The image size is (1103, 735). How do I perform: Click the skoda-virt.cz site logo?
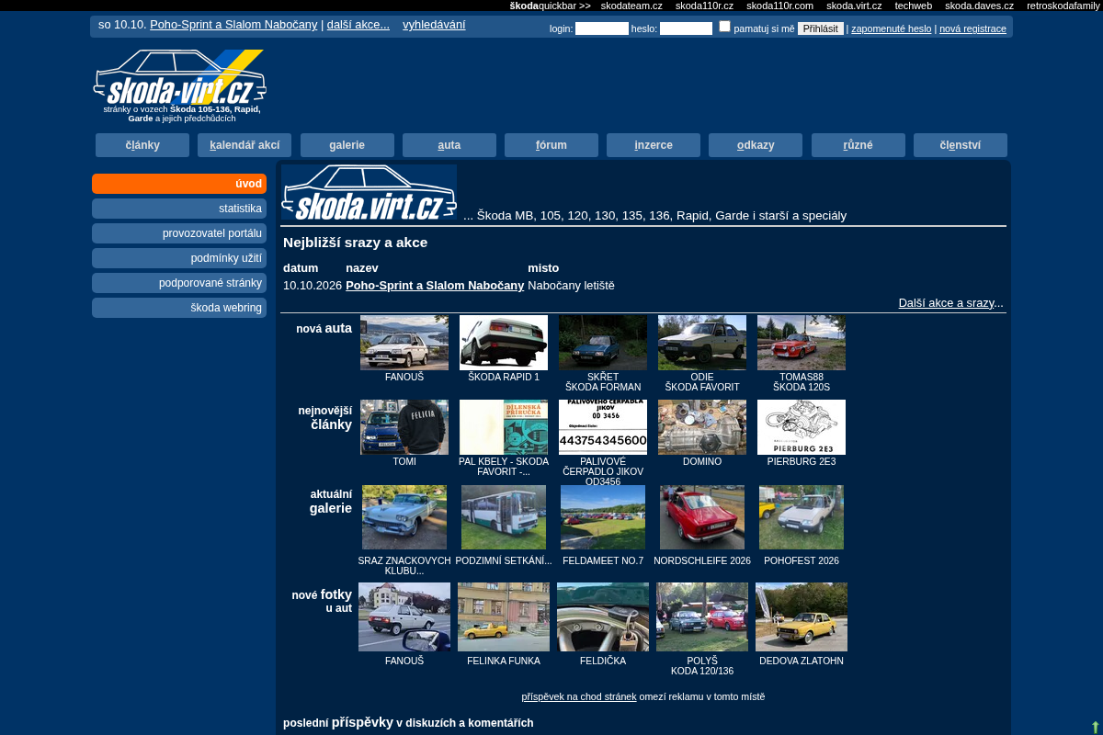[179, 77]
